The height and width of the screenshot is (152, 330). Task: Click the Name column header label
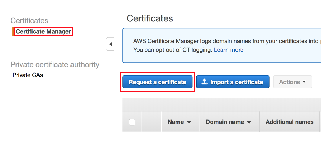pyautogui.click(x=176, y=122)
